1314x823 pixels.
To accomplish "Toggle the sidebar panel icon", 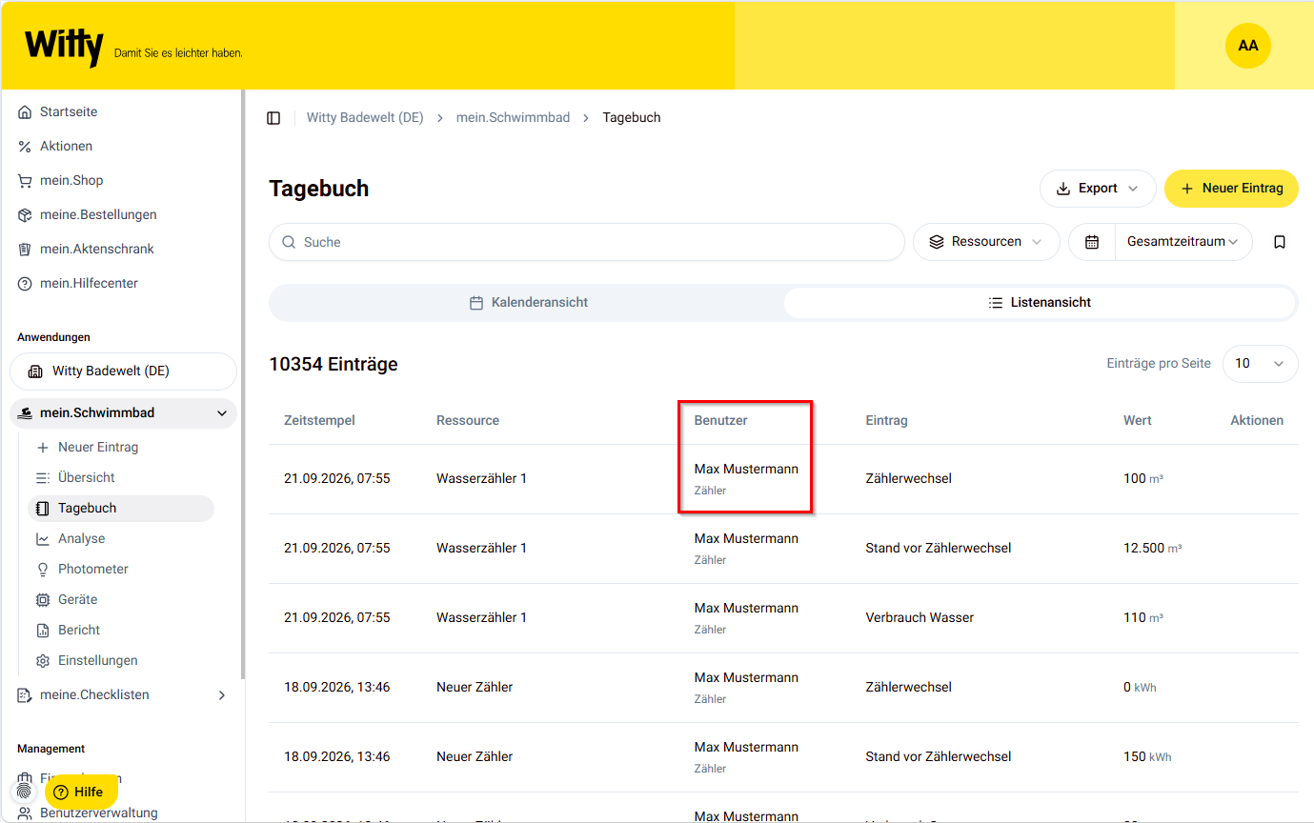I will (273, 118).
